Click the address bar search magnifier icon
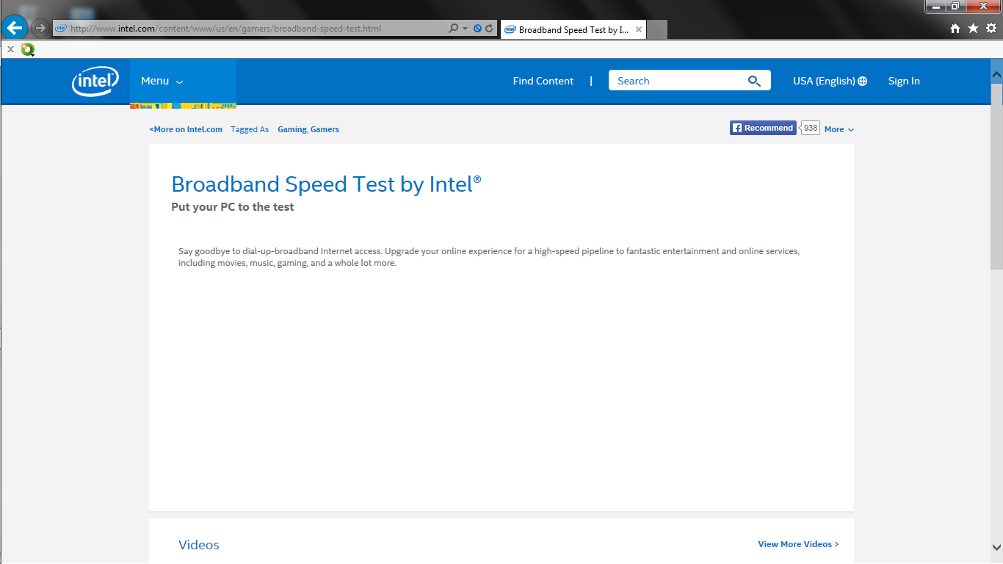1003x564 pixels. [454, 29]
